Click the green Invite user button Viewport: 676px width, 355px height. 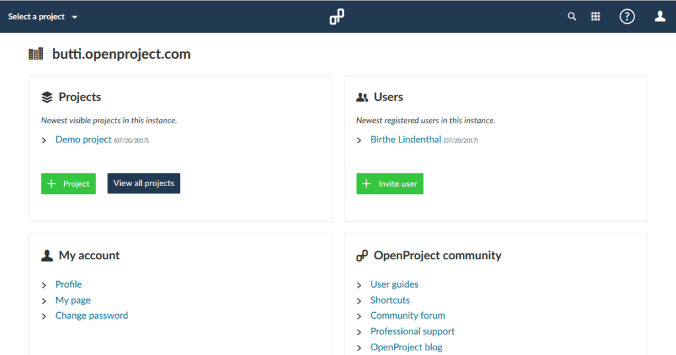pos(389,183)
